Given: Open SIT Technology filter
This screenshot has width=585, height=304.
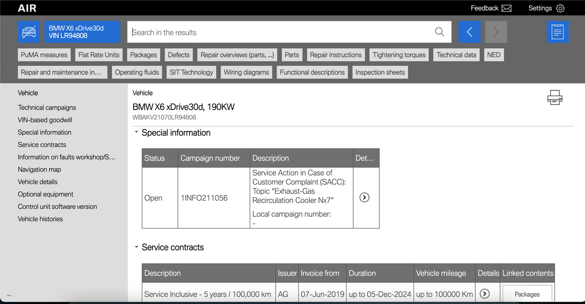Looking at the screenshot, I should coord(191,72).
